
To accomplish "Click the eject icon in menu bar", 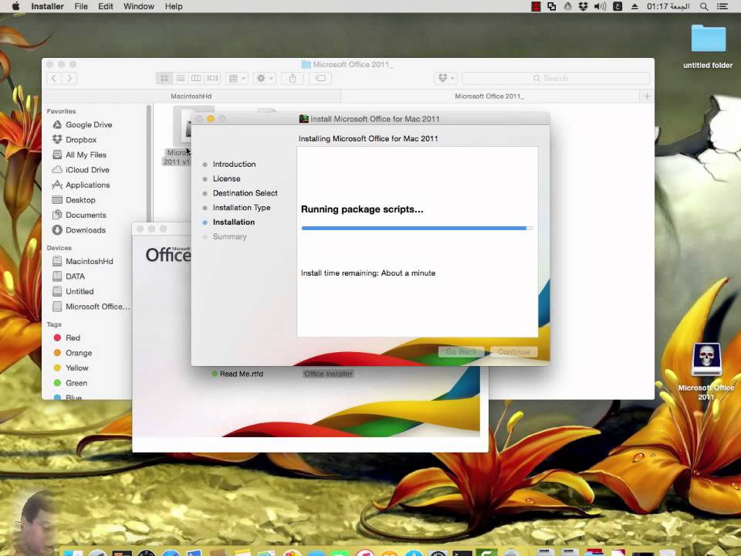I will click(634, 6).
